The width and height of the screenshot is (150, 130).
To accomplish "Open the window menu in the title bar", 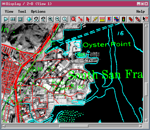I will (x=4, y=4).
